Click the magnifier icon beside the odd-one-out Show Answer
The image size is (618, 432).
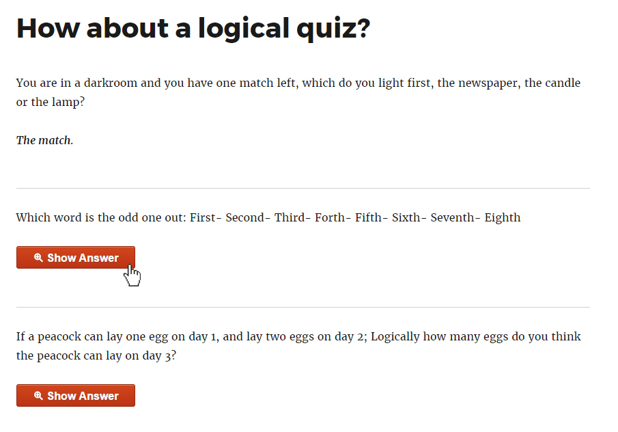[38, 258]
